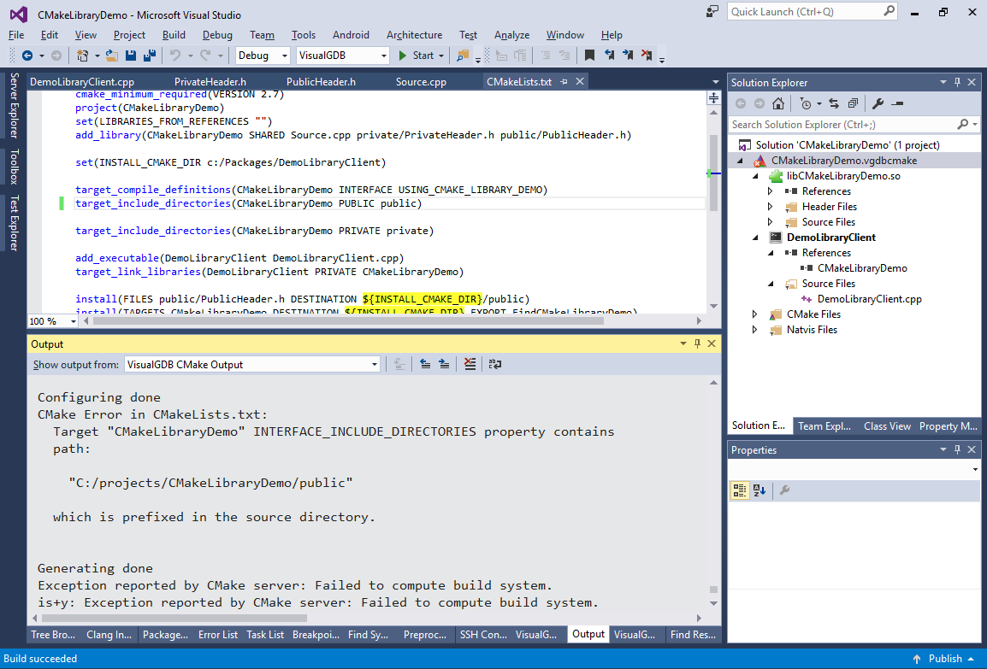Switch to the PublicHeader.h tab
Screen dimensions: 987x669
(321, 82)
